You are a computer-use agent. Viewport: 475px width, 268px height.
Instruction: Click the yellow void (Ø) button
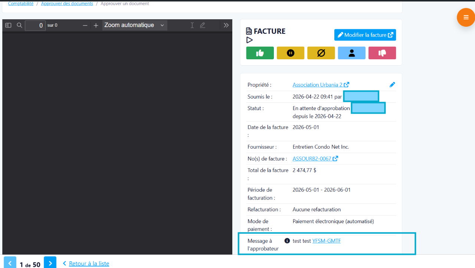point(321,53)
